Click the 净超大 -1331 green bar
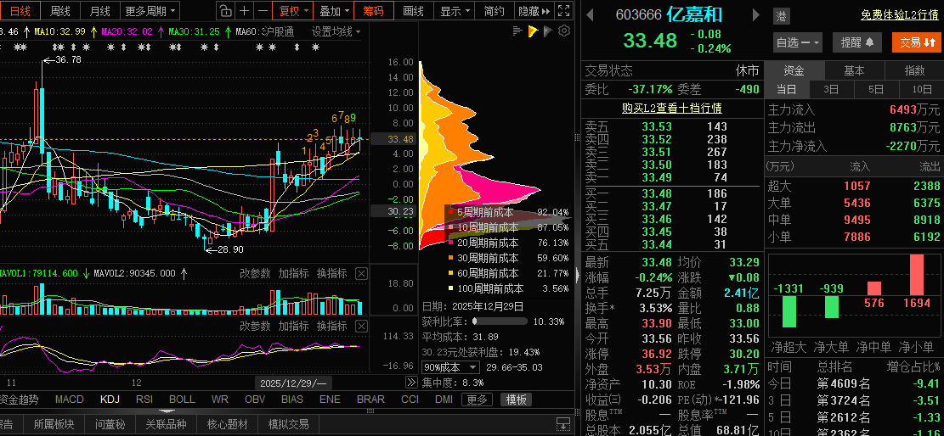The image size is (944, 436). click(789, 311)
